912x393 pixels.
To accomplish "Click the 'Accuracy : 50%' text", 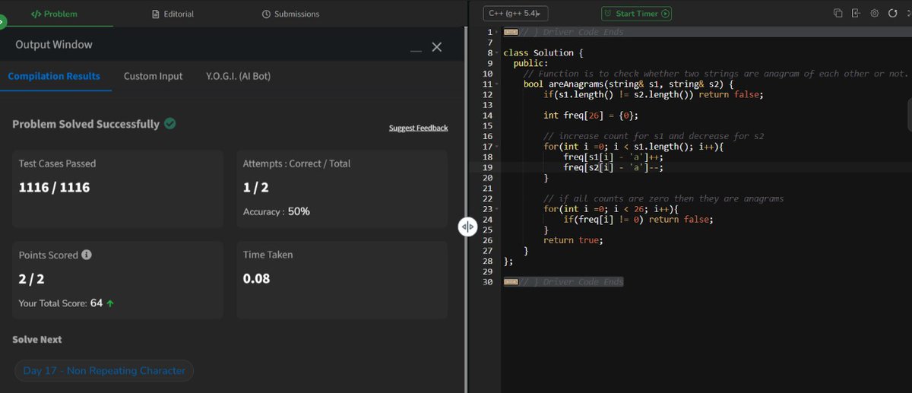I will pos(276,211).
